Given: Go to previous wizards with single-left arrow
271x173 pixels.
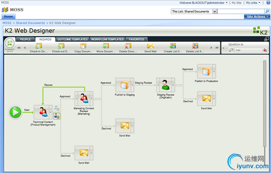Looking at the screenshot, I should point(25,48).
